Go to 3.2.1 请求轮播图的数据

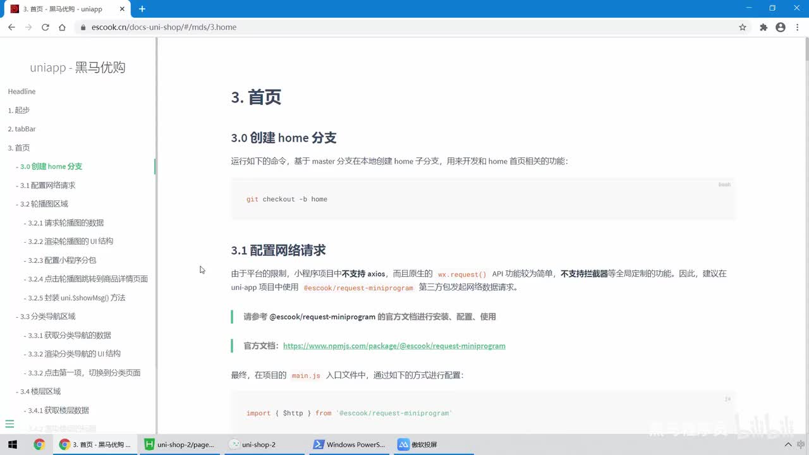click(x=66, y=222)
